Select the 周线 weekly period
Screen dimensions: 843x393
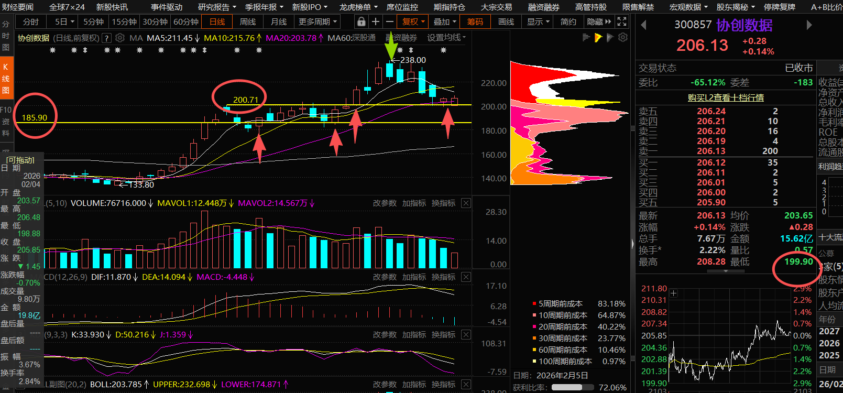pos(248,21)
